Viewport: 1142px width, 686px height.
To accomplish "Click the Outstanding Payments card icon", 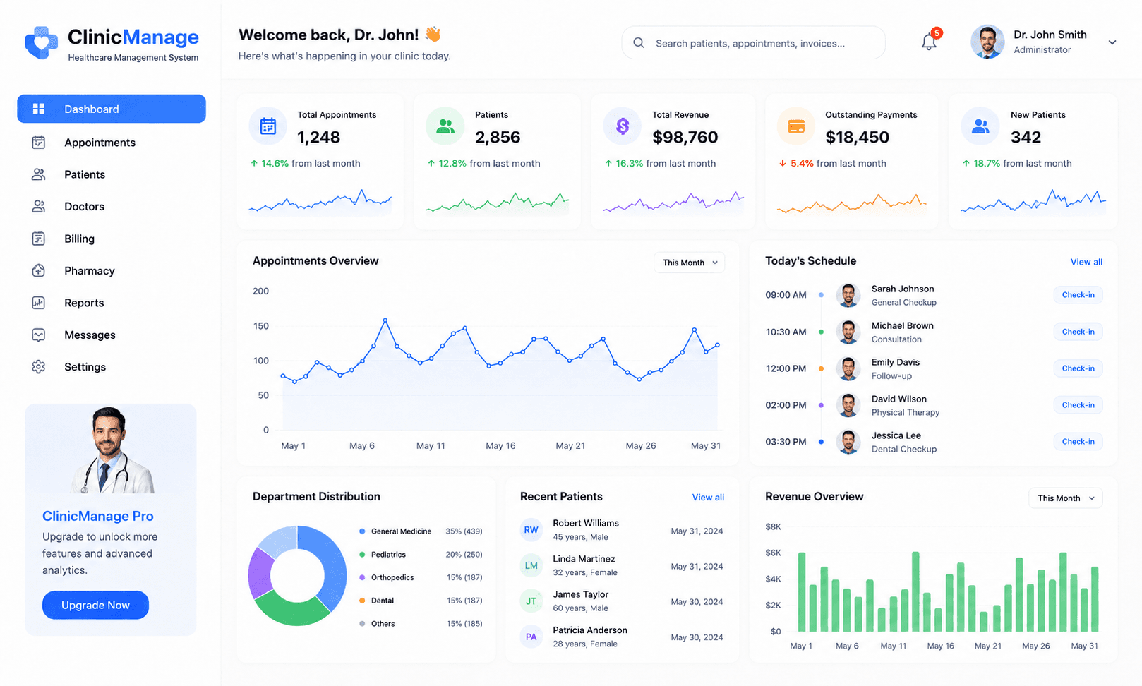I will (x=796, y=127).
